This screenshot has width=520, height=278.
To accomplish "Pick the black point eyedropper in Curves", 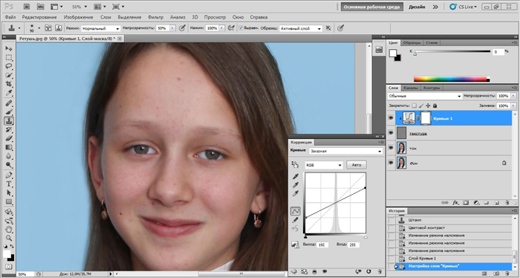I will 295,176.
